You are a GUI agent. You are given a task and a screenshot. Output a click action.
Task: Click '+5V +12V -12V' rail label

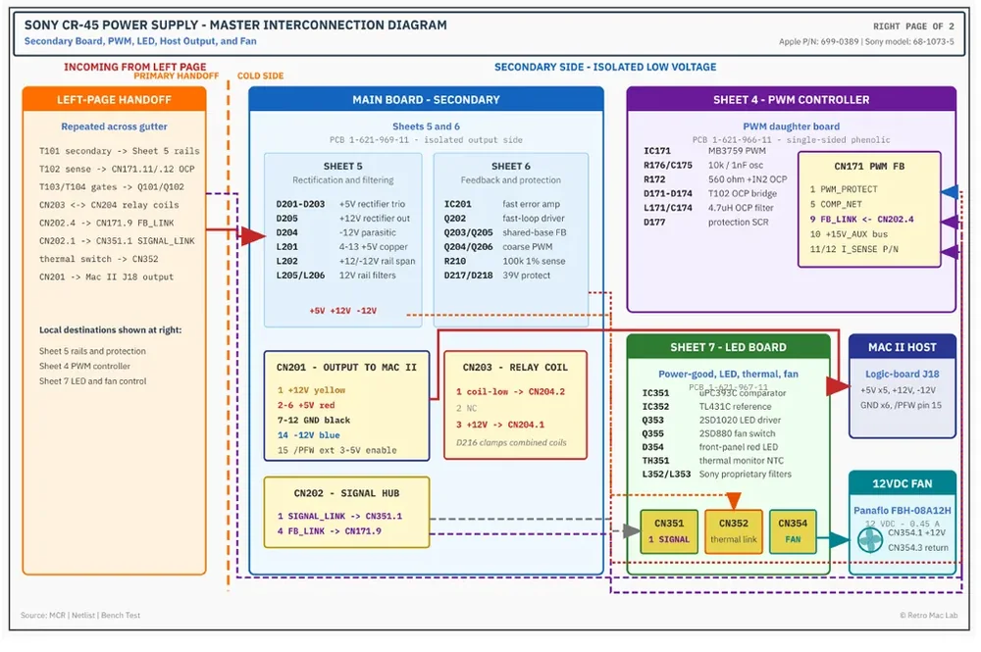tap(342, 311)
